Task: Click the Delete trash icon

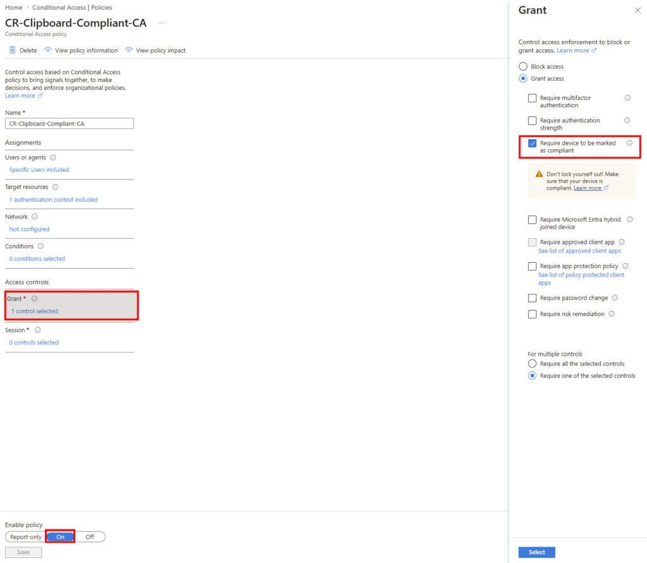Action: pyautogui.click(x=13, y=50)
